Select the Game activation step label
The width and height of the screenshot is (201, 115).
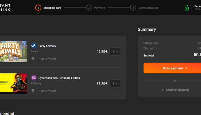148,8
